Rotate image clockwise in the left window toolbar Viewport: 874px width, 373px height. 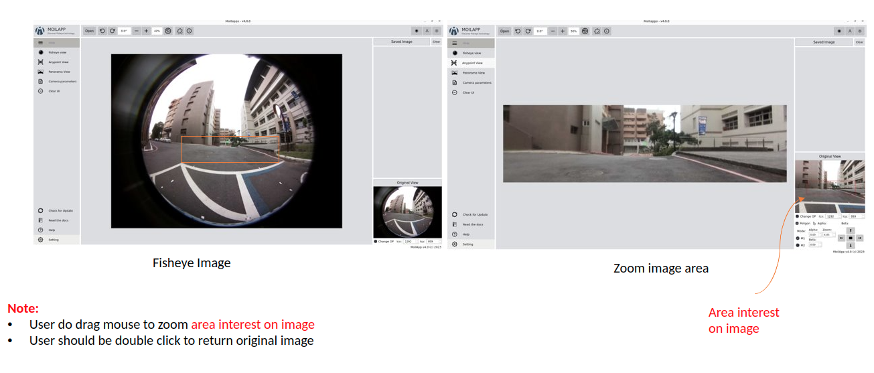[112, 31]
